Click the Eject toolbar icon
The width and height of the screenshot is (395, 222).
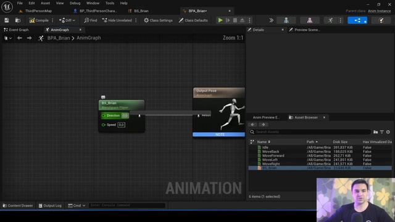click(242, 20)
